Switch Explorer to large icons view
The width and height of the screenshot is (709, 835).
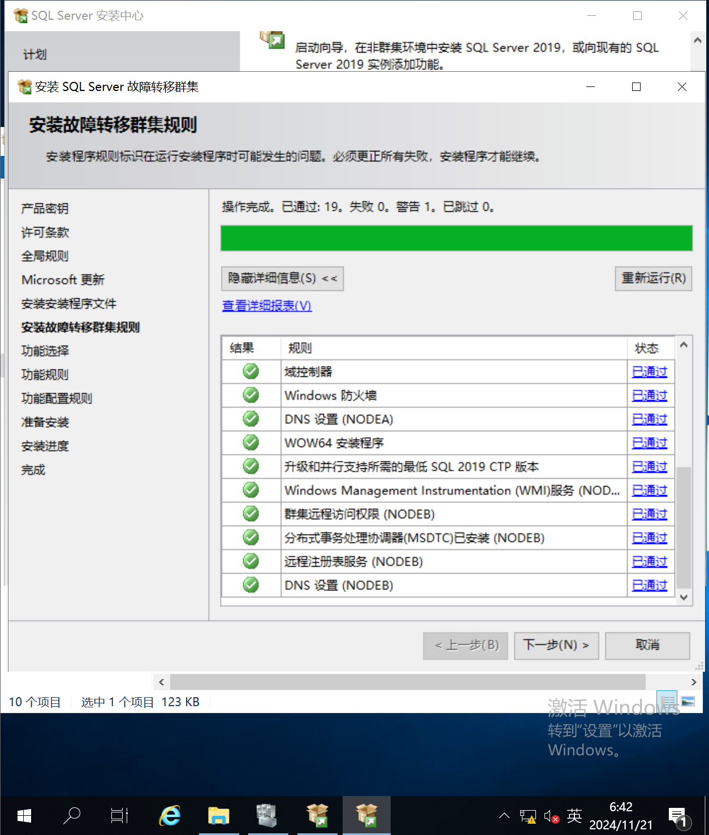click(x=688, y=701)
